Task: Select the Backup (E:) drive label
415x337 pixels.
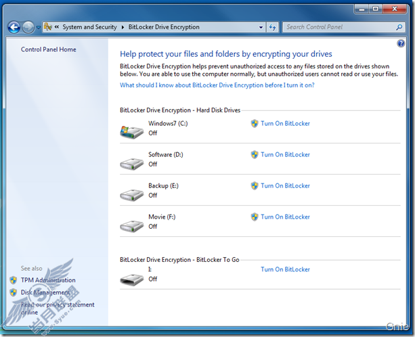Action: click(x=163, y=186)
